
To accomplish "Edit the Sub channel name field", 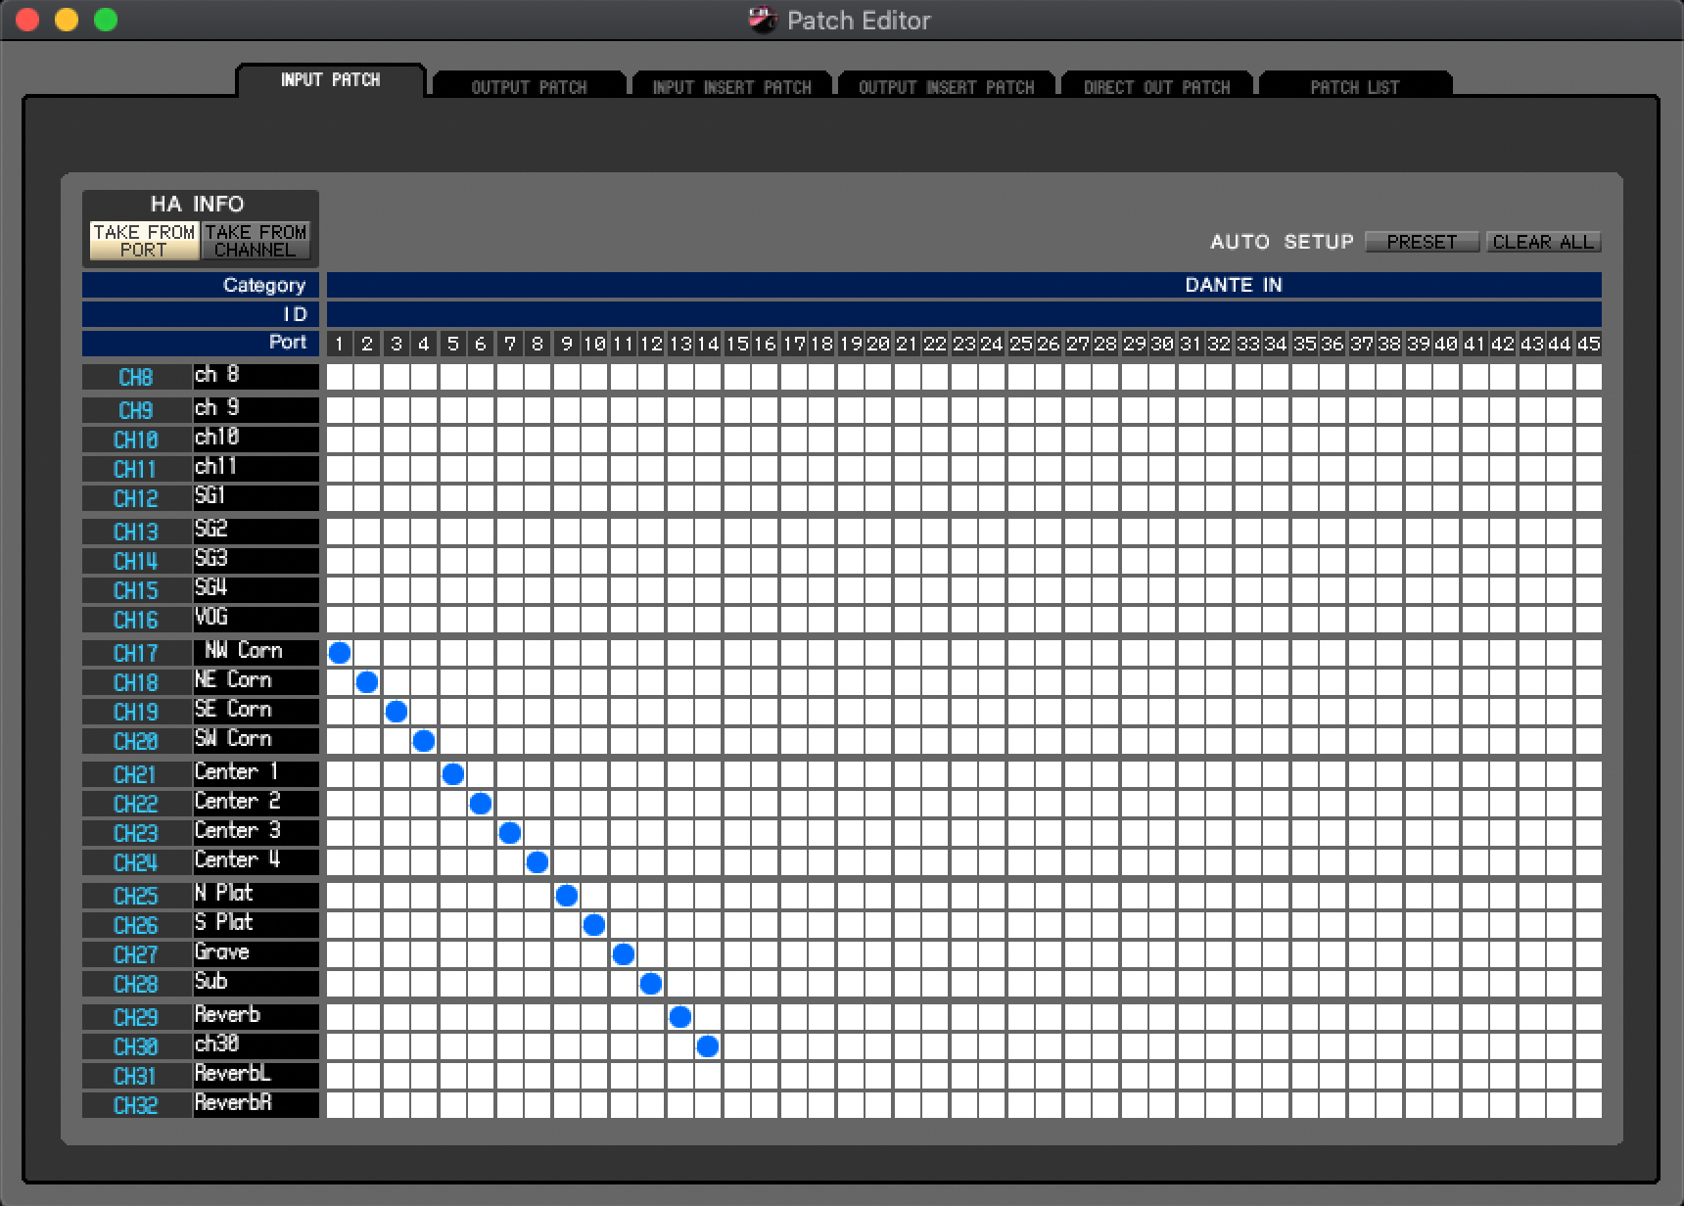I will coord(257,984).
